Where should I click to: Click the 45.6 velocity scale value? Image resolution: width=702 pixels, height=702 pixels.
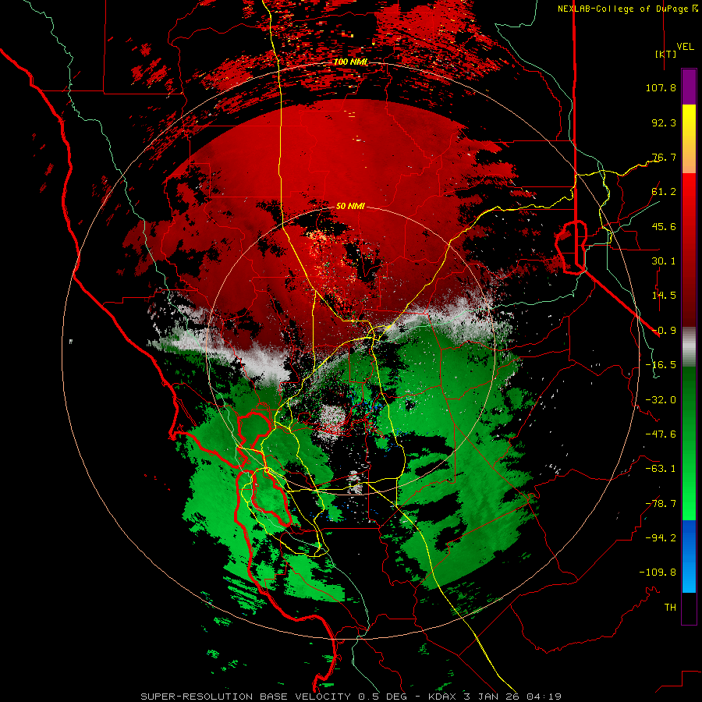664,226
